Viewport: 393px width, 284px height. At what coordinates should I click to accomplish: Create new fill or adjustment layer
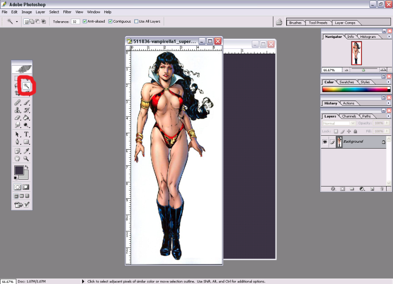click(x=362, y=189)
